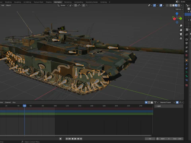The height and width of the screenshot is (143, 191).
Task: Open the bone constraints properties tab
Action: (187, 80)
